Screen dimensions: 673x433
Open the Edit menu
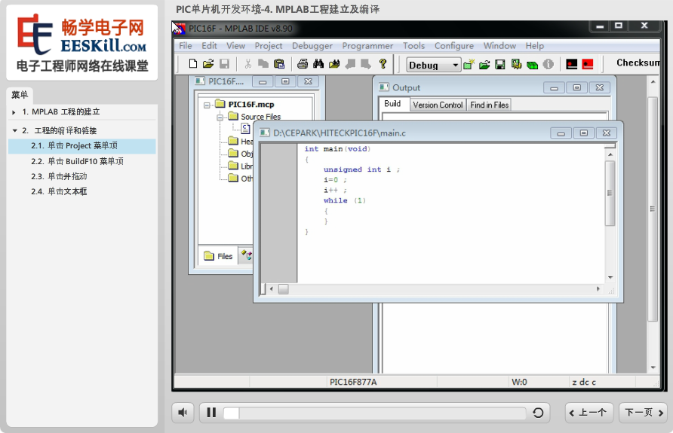[x=209, y=46]
